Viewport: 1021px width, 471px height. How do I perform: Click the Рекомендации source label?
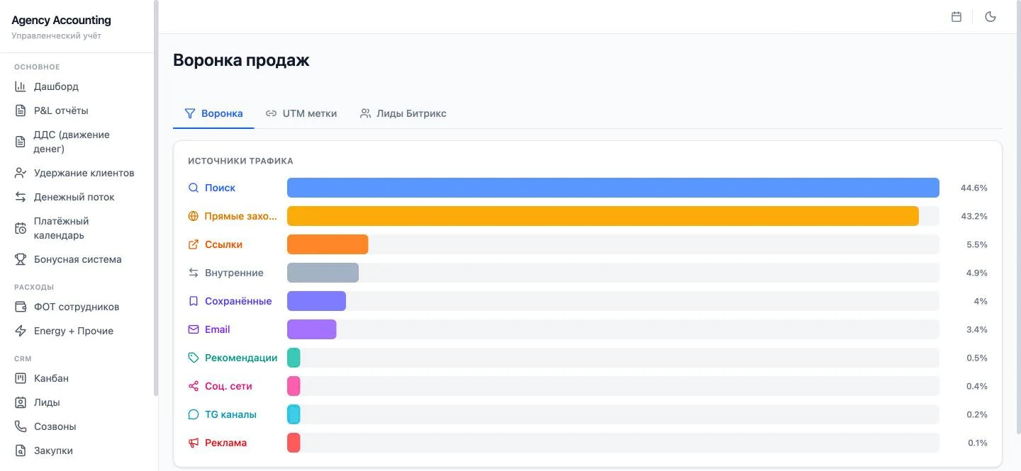pyautogui.click(x=241, y=358)
